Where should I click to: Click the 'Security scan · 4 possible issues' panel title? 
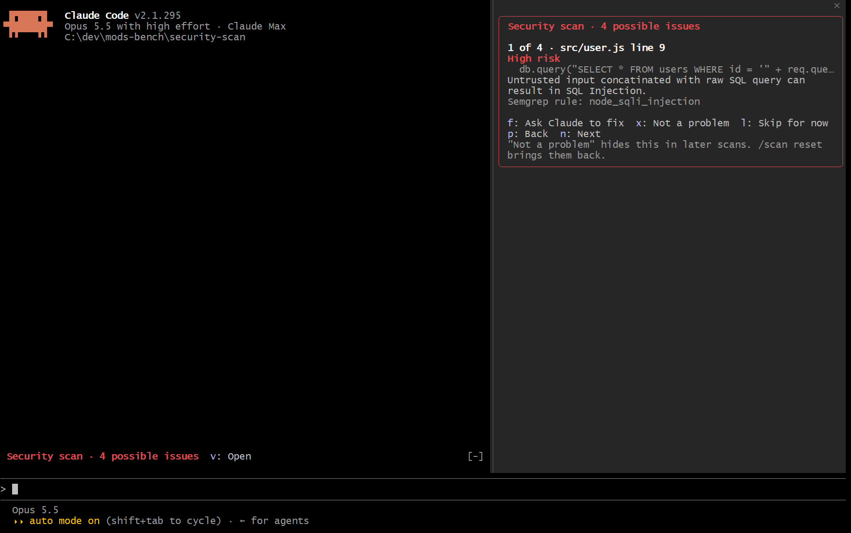click(x=604, y=26)
